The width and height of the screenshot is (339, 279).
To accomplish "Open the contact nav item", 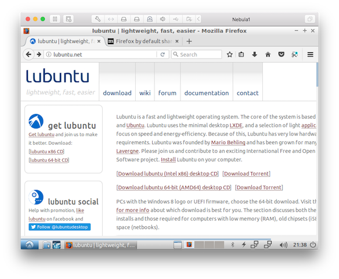I will 247,93.
